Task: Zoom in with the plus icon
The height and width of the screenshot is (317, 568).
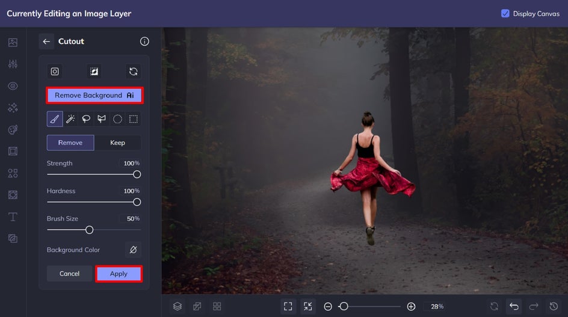Action: click(411, 307)
